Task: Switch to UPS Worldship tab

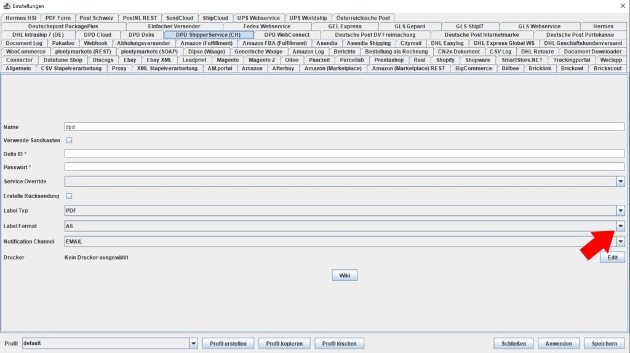Action: click(x=308, y=18)
